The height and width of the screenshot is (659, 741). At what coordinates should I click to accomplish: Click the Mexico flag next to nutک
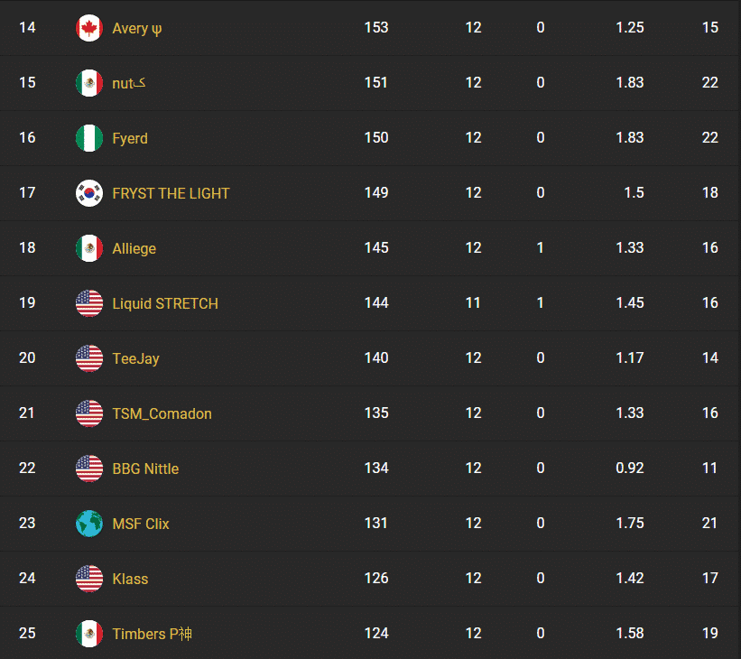pyautogui.click(x=89, y=83)
